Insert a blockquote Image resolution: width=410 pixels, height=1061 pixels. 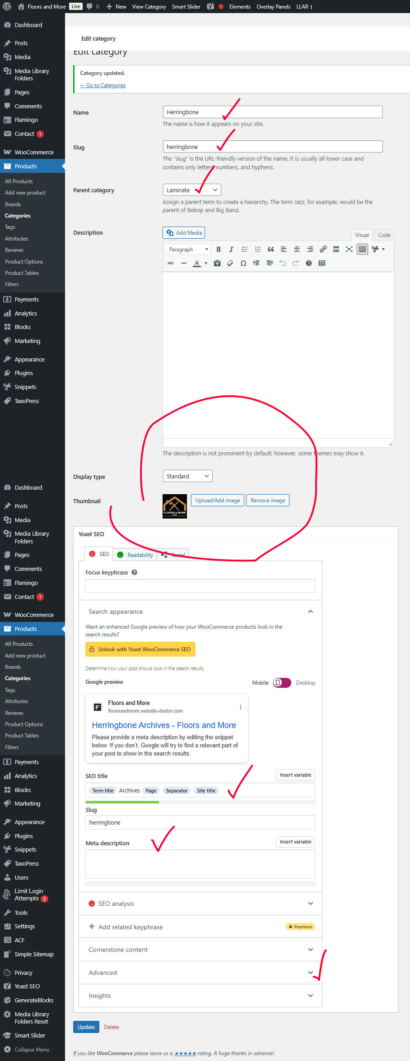point(270,249)
